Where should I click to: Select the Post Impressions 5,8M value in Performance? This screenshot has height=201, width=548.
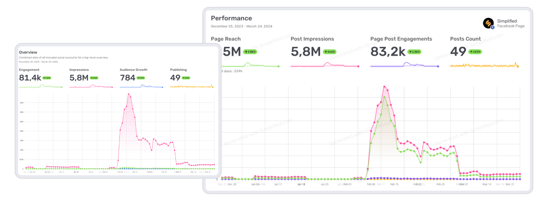305,52
